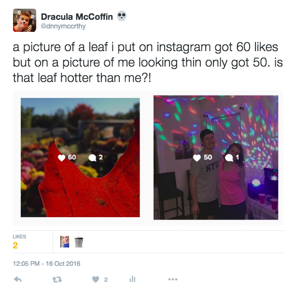Click the heart showing 60 likes
Screen dimensions: 296x289
(61, 158)
